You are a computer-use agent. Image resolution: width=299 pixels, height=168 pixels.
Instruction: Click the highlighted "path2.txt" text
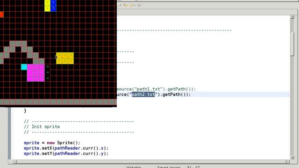[x=143, y=94]
